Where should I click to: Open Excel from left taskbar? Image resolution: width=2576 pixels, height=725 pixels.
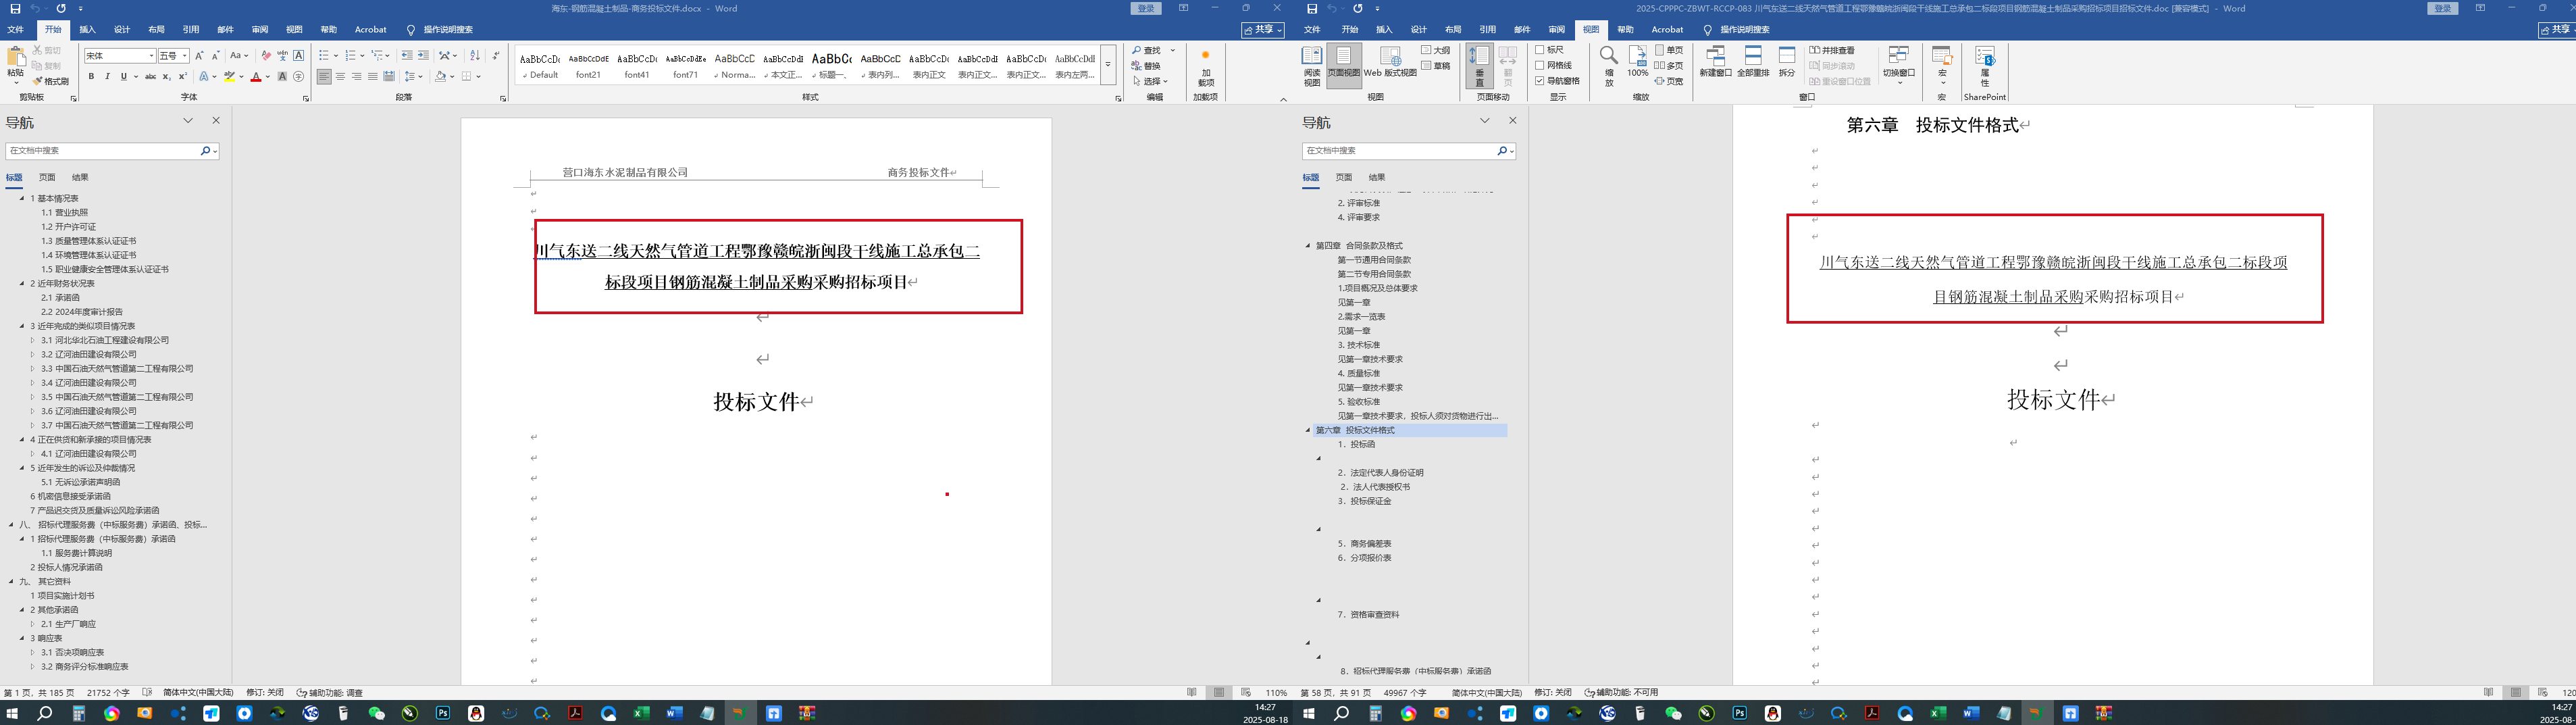(x=641, y=713)
